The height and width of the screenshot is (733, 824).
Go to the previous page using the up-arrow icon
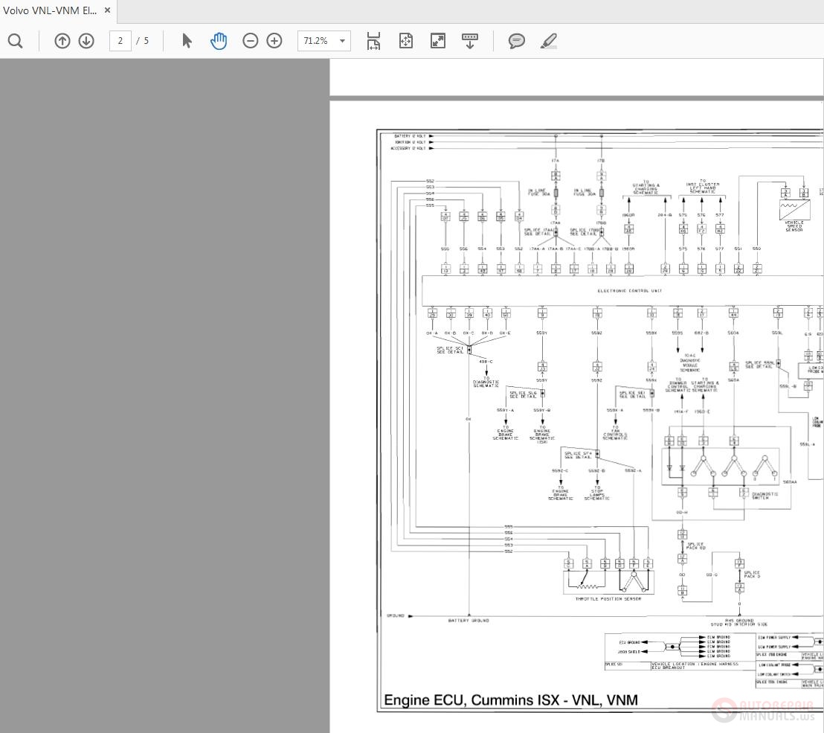[62, 41]
